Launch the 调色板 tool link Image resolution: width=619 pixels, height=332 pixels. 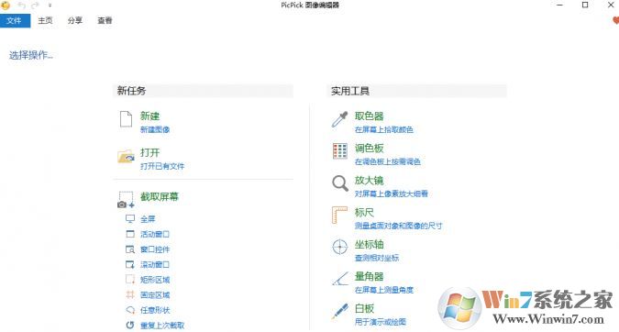[370, 148]
